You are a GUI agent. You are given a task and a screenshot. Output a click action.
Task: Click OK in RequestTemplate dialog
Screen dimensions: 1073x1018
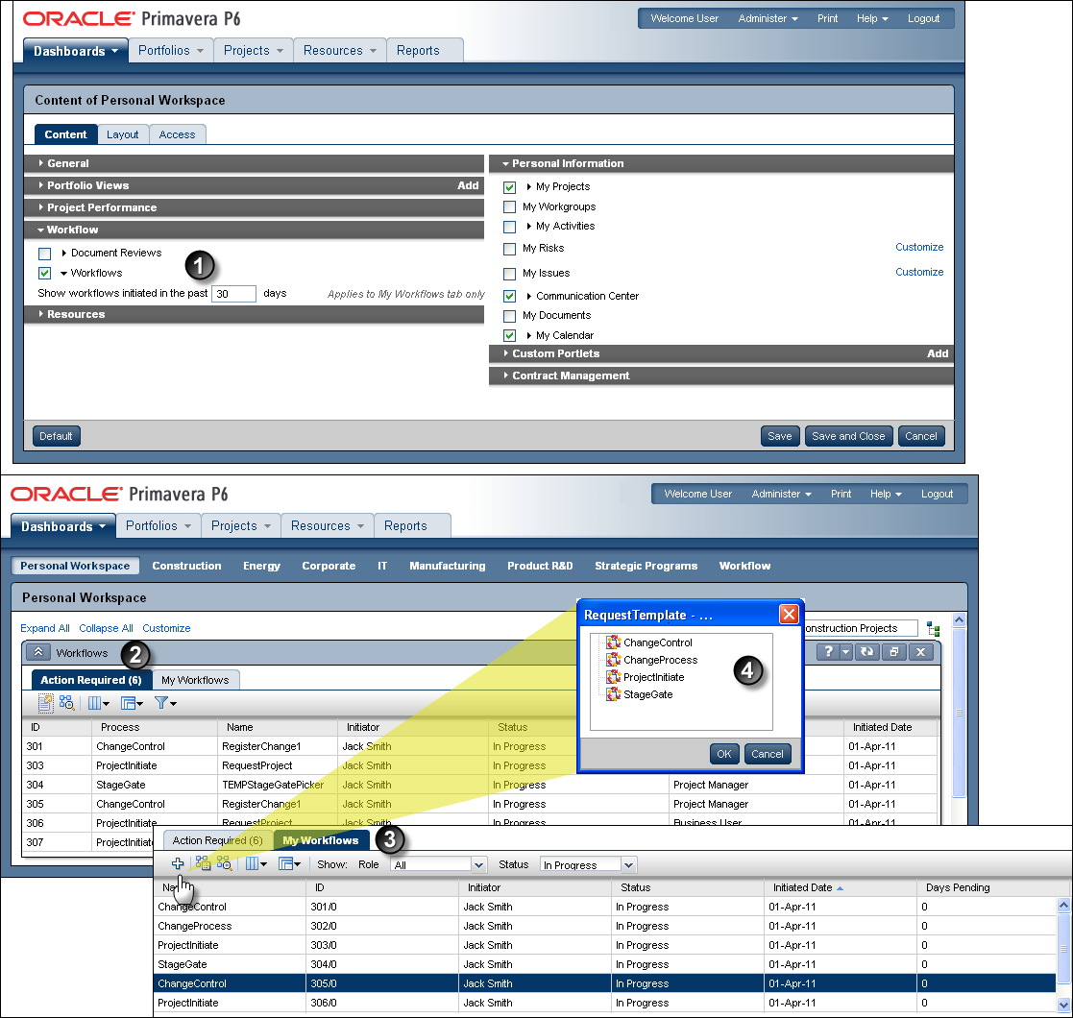(724, 754)
